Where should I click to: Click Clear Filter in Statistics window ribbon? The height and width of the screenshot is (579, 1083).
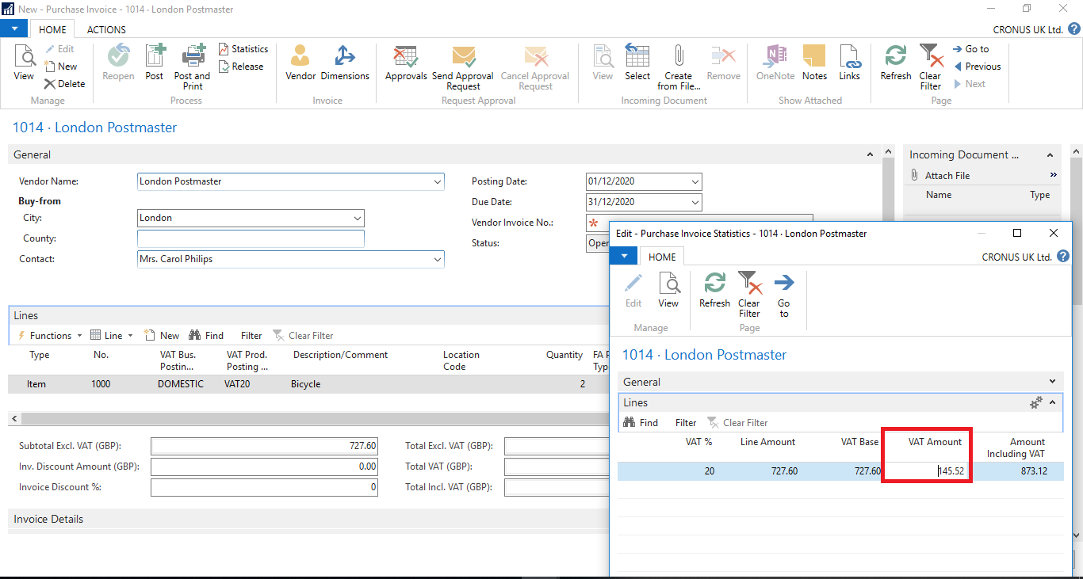(749, 295)
